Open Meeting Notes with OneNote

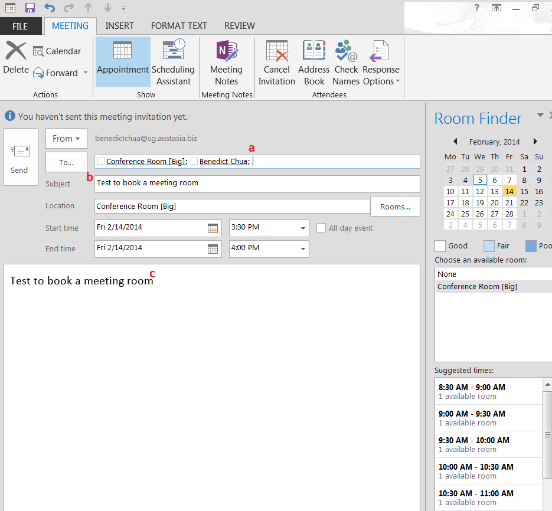tap(226, 63)
